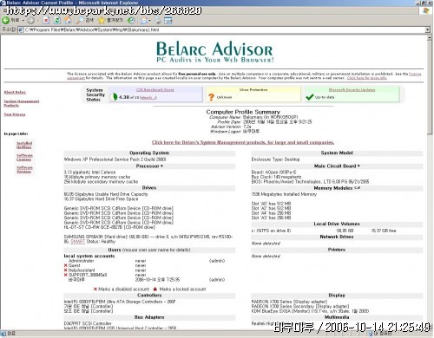Stop page loading with the red X icon
This screenshot has width=434, height=338.
(x=46, y=20)
